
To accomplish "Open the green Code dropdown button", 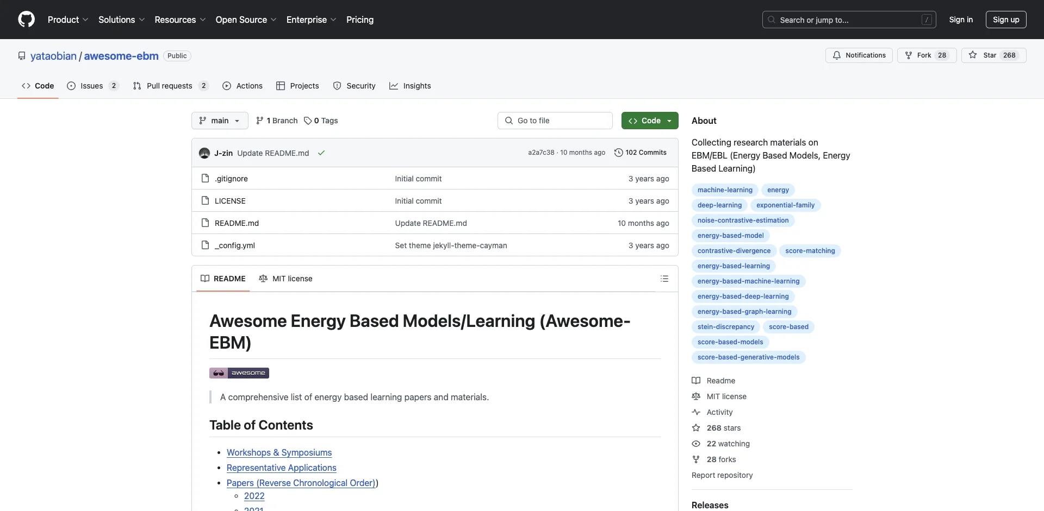I will point(650,121).
